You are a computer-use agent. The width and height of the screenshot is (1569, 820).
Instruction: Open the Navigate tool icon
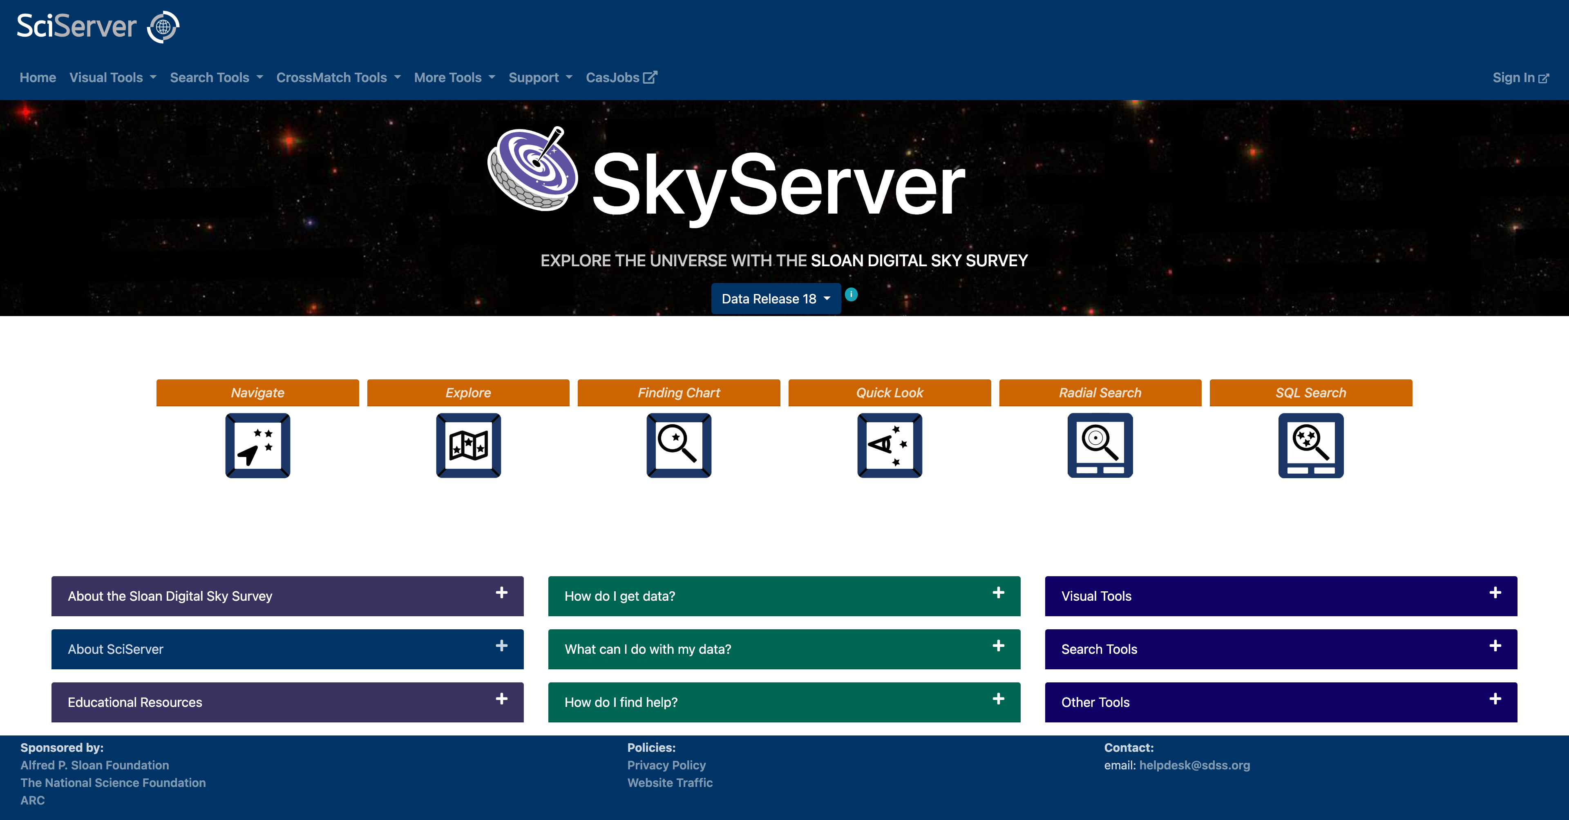[x=258, y=446]
